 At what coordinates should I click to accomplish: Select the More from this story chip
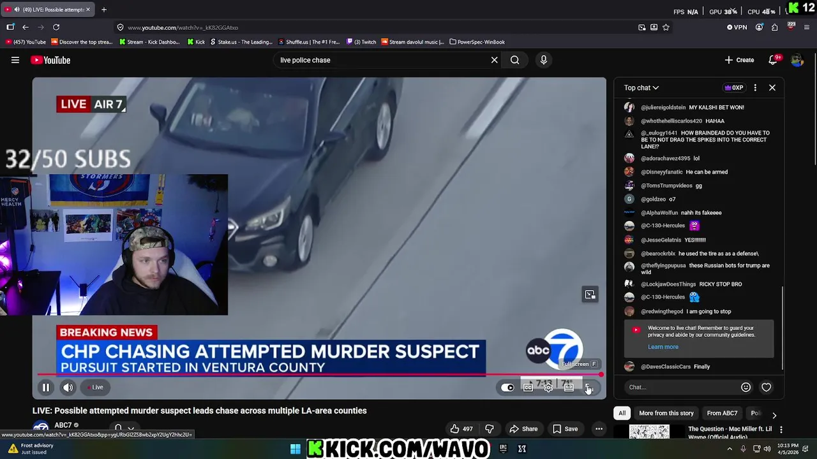tap(666, 413)
